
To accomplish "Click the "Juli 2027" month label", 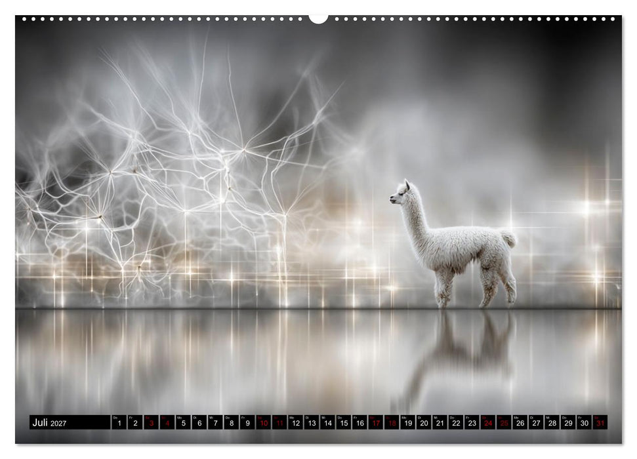I will point(49,422).
